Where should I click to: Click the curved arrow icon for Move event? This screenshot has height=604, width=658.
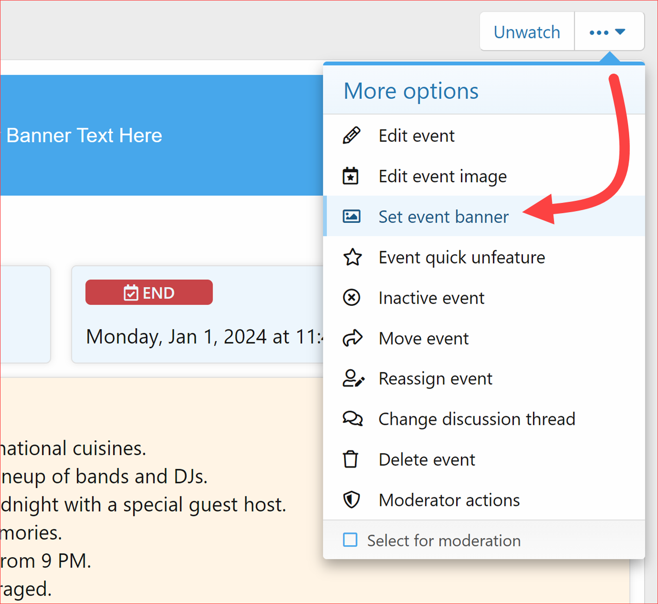pos(353,338)
